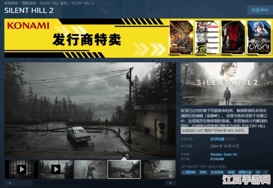This screenshot has height=188, width=273.
Task: Play the first trailer thumbnail with bars background
Action: [22, 169]
